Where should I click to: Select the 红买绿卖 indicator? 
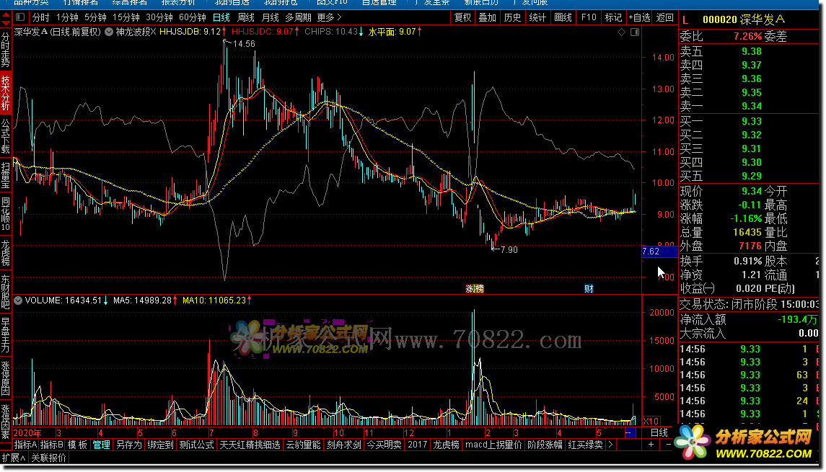pyautogui.click(x=585, y=445)
